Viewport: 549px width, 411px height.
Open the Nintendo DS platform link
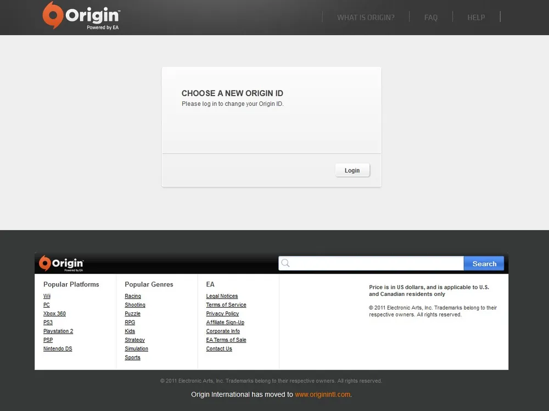[x=58, y=349]
